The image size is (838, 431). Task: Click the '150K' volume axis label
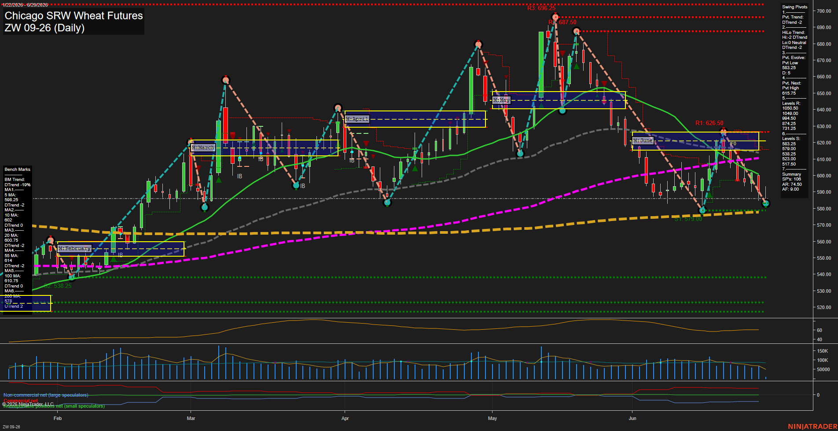pos(823,351)
